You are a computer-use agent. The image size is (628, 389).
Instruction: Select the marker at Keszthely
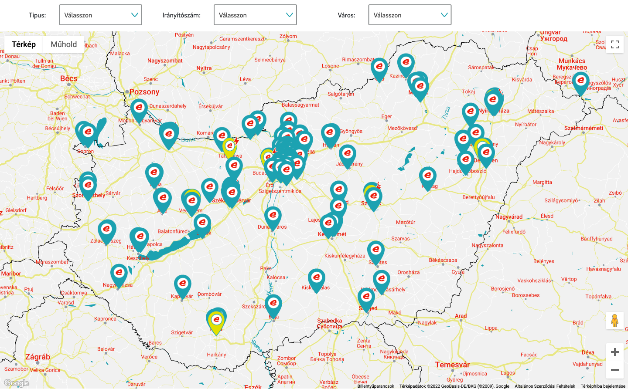140,240
